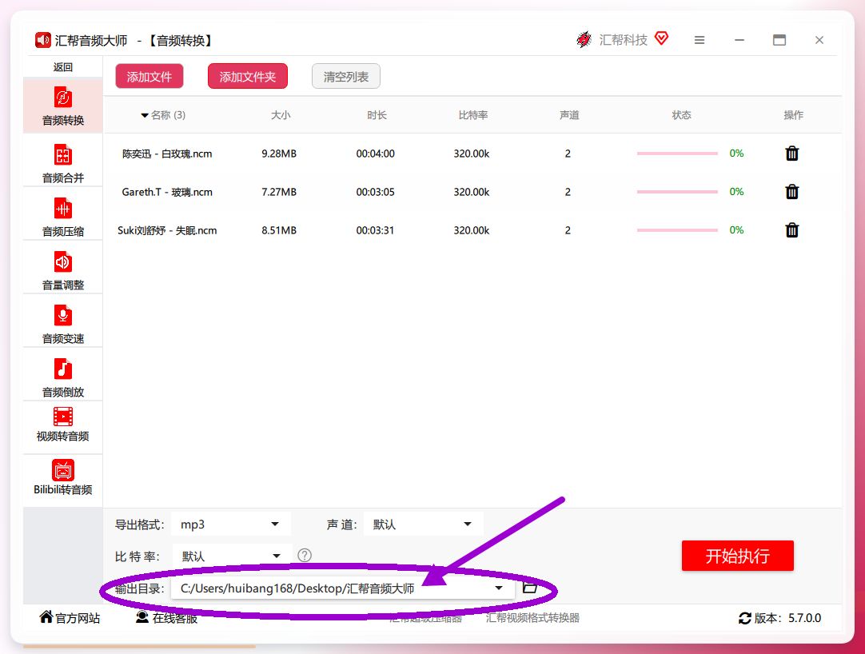The height and width of the screenshot is (654, 865).
Task: Click the 9.28MB size cell
Action: tap(279, 154)
